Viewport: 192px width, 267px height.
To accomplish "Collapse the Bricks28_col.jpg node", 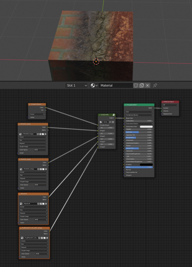I will coord(19,124).
